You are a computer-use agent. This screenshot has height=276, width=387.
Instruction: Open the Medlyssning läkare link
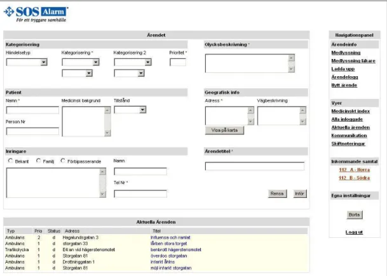(x=353, y=61)
